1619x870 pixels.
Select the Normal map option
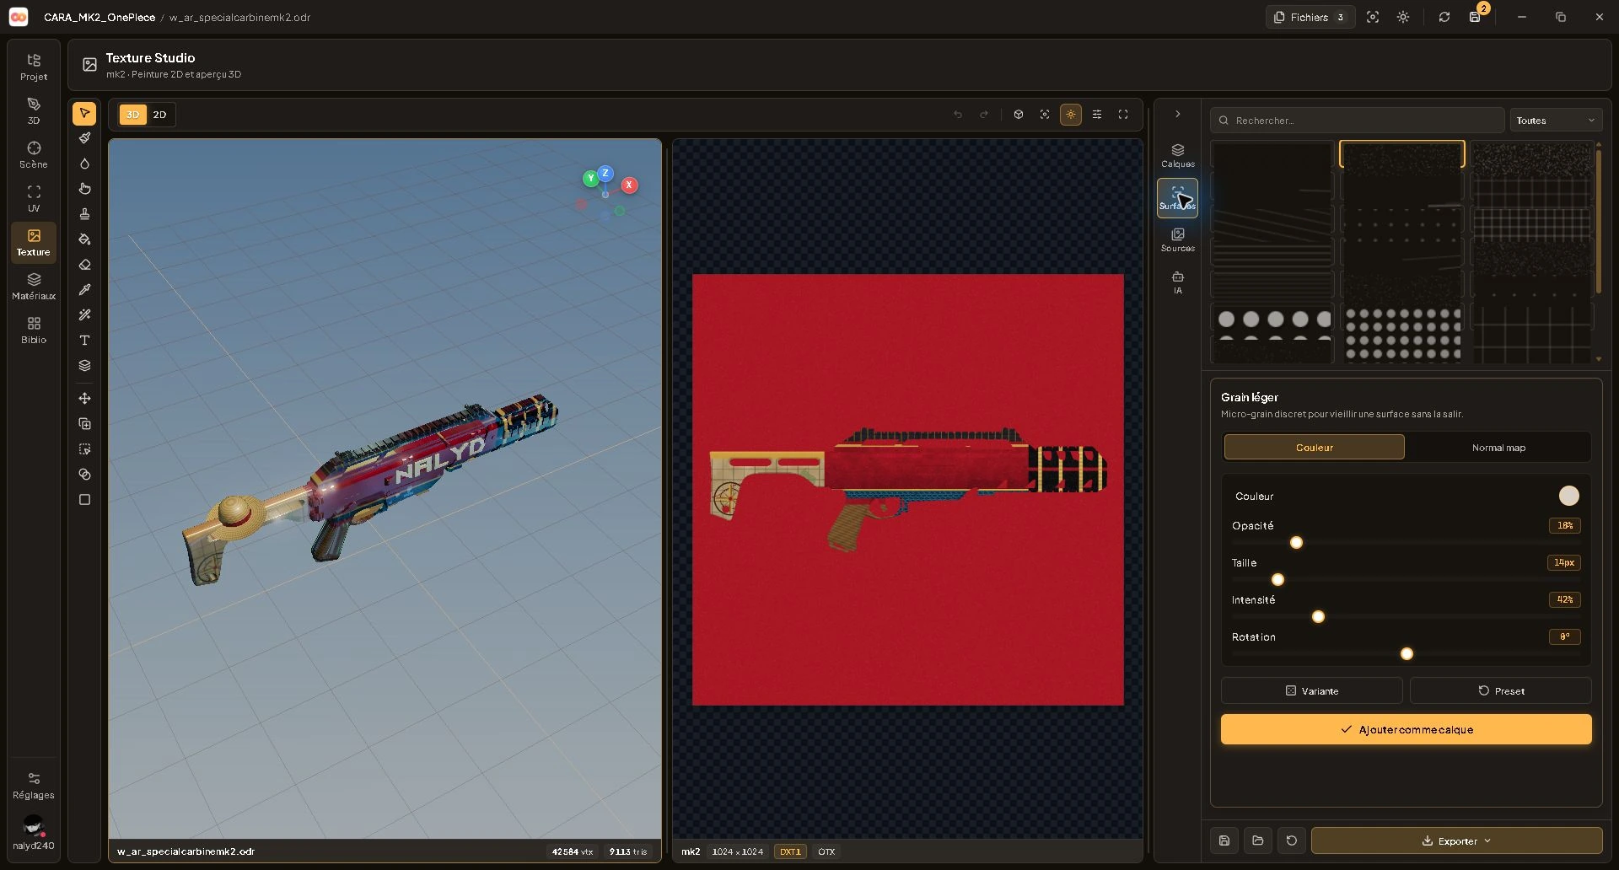[x=1498, y=448]
